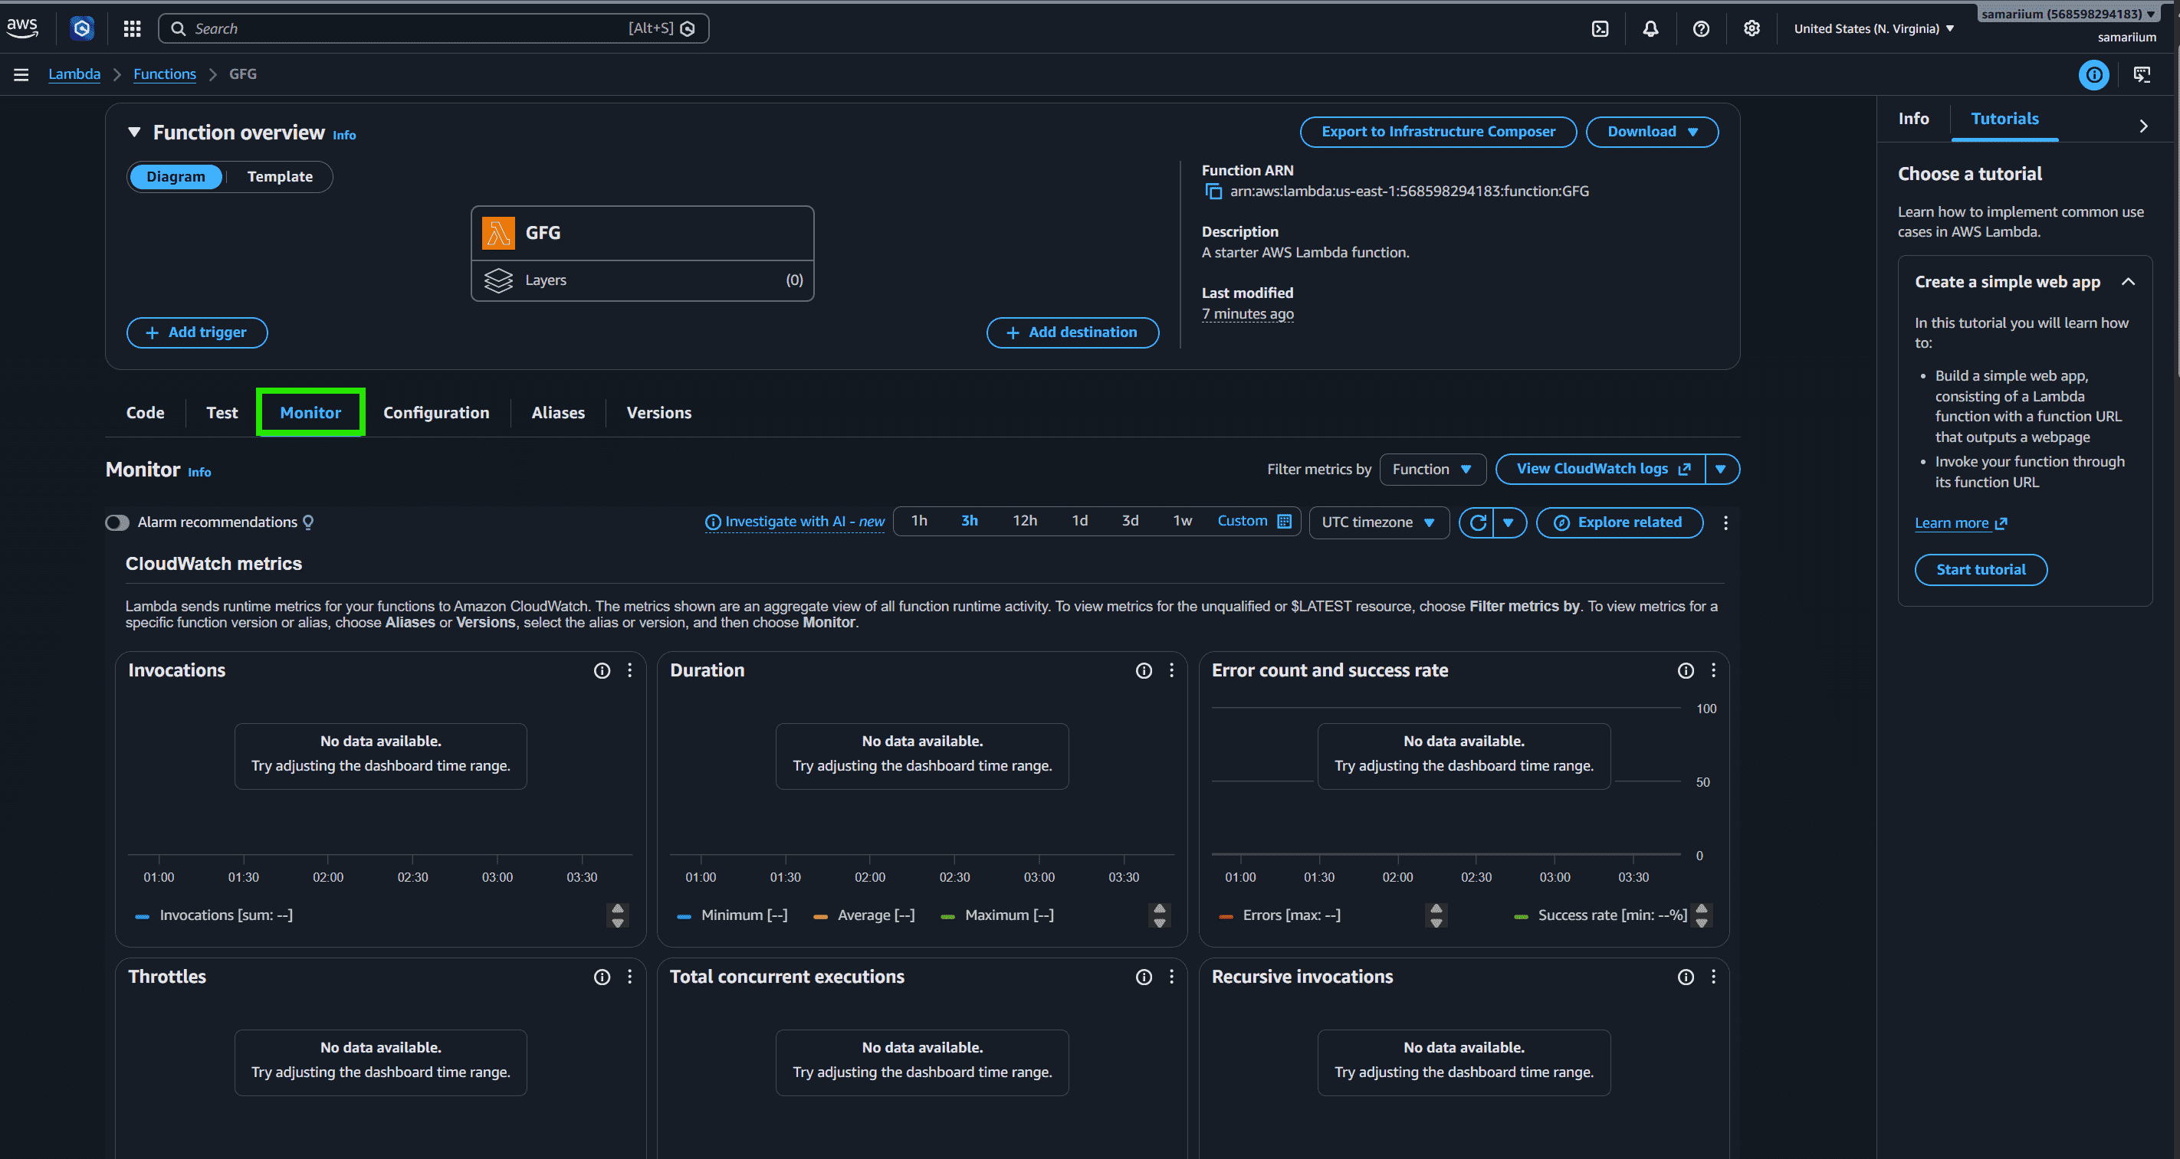Select the 1h time range
Image resolution: width=2180 pixels, height=1159 pixels.
point(919,521)
